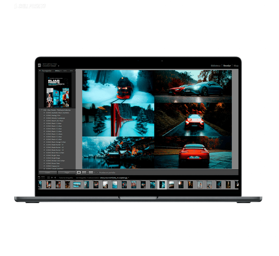This screenshot has height=256, width=279.
Task: Go forward with the right arrow icon
Action: click(x=55, y=178)
